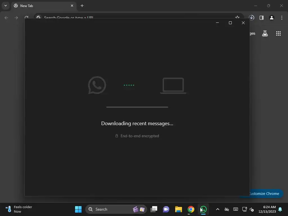Minimize the WhatsApp window

point(217,23)
